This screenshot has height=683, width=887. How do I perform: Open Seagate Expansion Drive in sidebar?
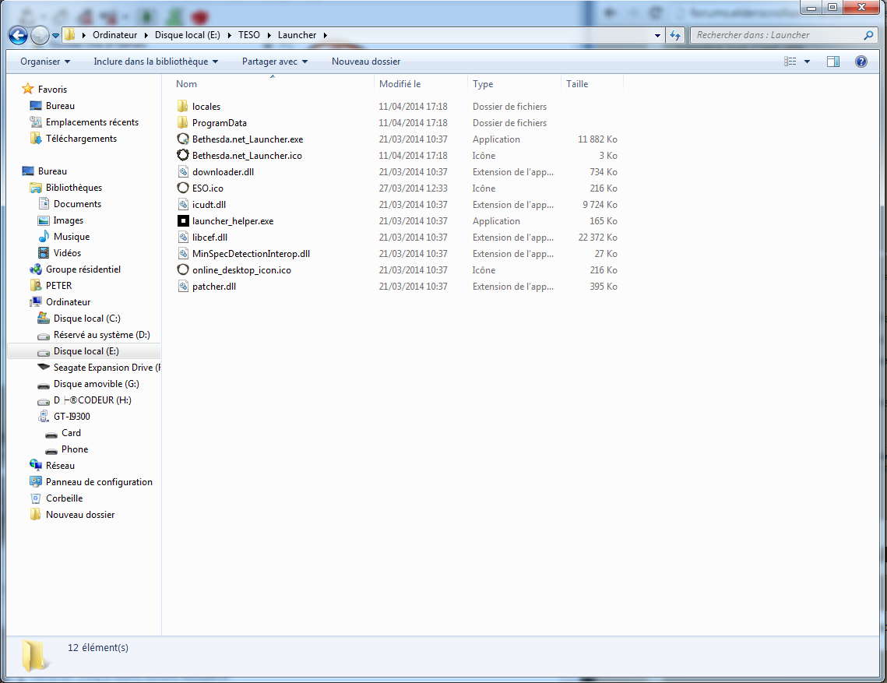tap(107, 368)
